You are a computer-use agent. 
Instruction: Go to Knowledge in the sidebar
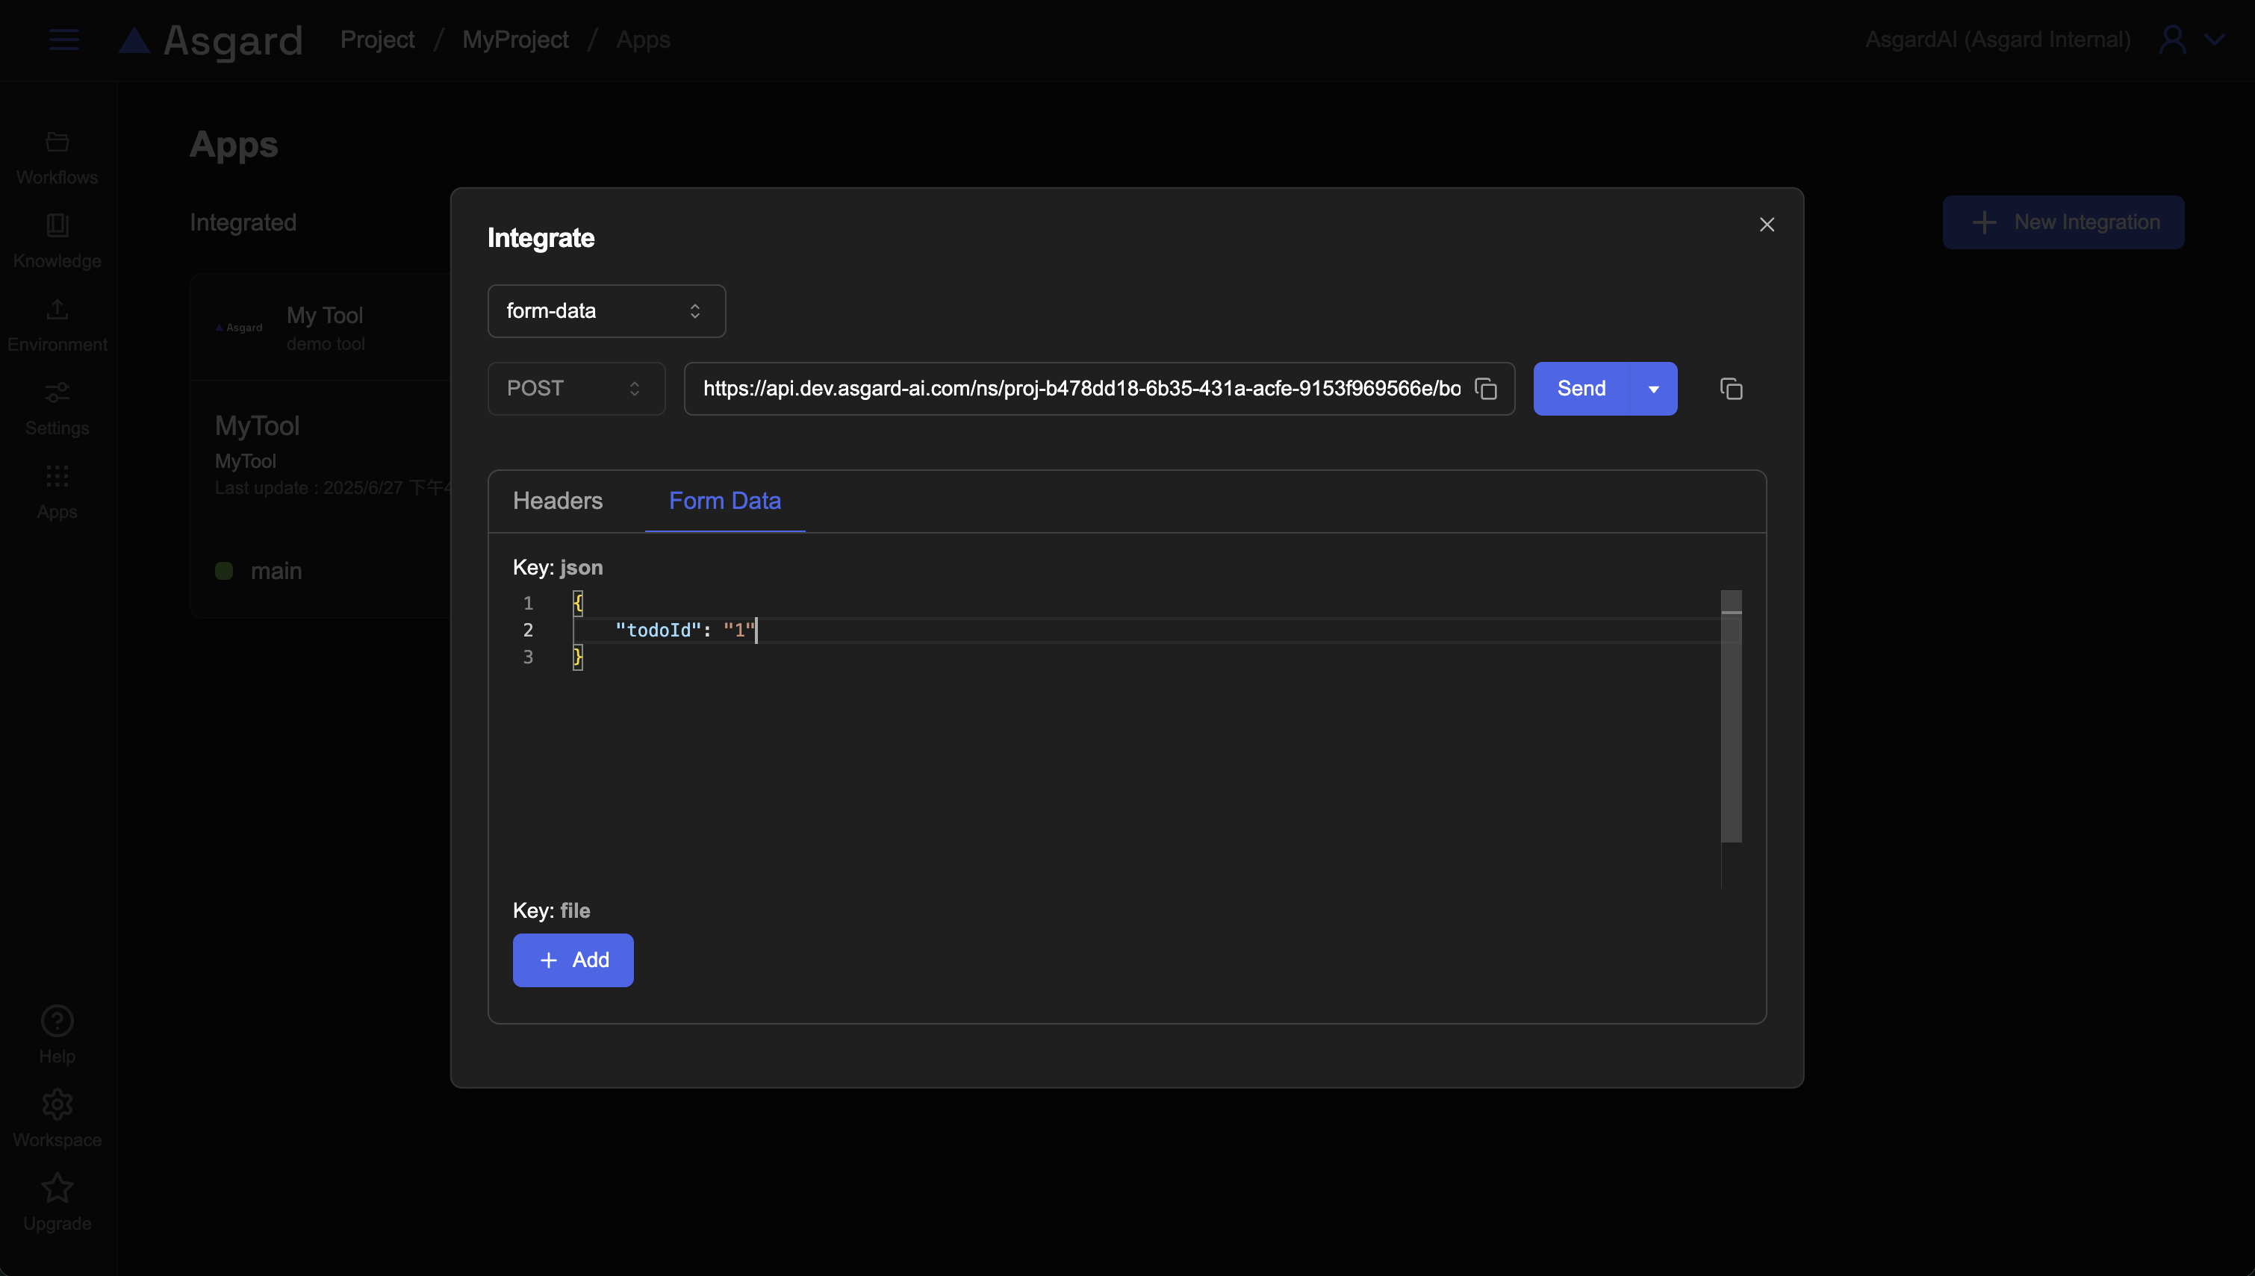[x=57, y=226]
